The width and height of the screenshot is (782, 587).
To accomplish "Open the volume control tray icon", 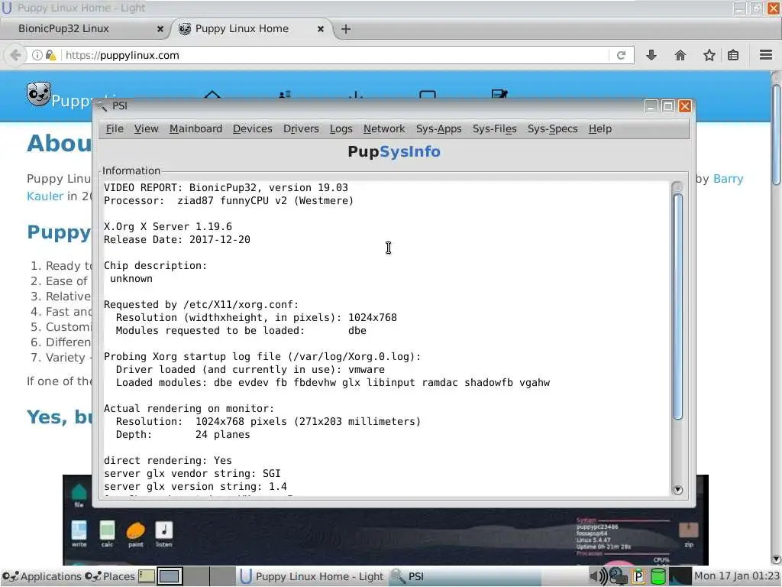I will click(x=598, y=576).
